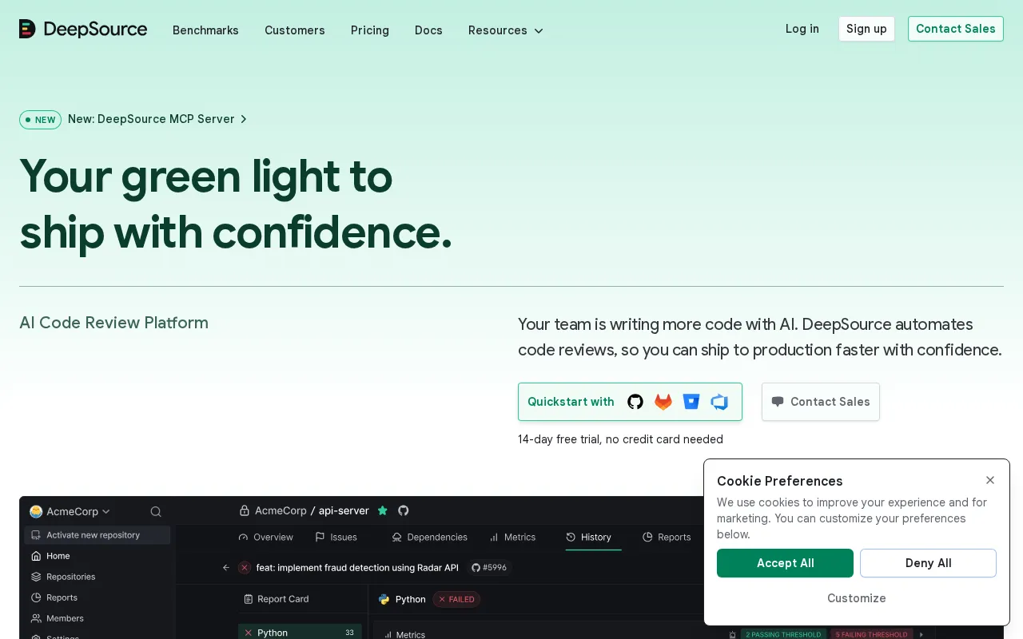This screenshot has height=639, width=1023.
Task: Click the NEW badge
Action: coord(40,120)
